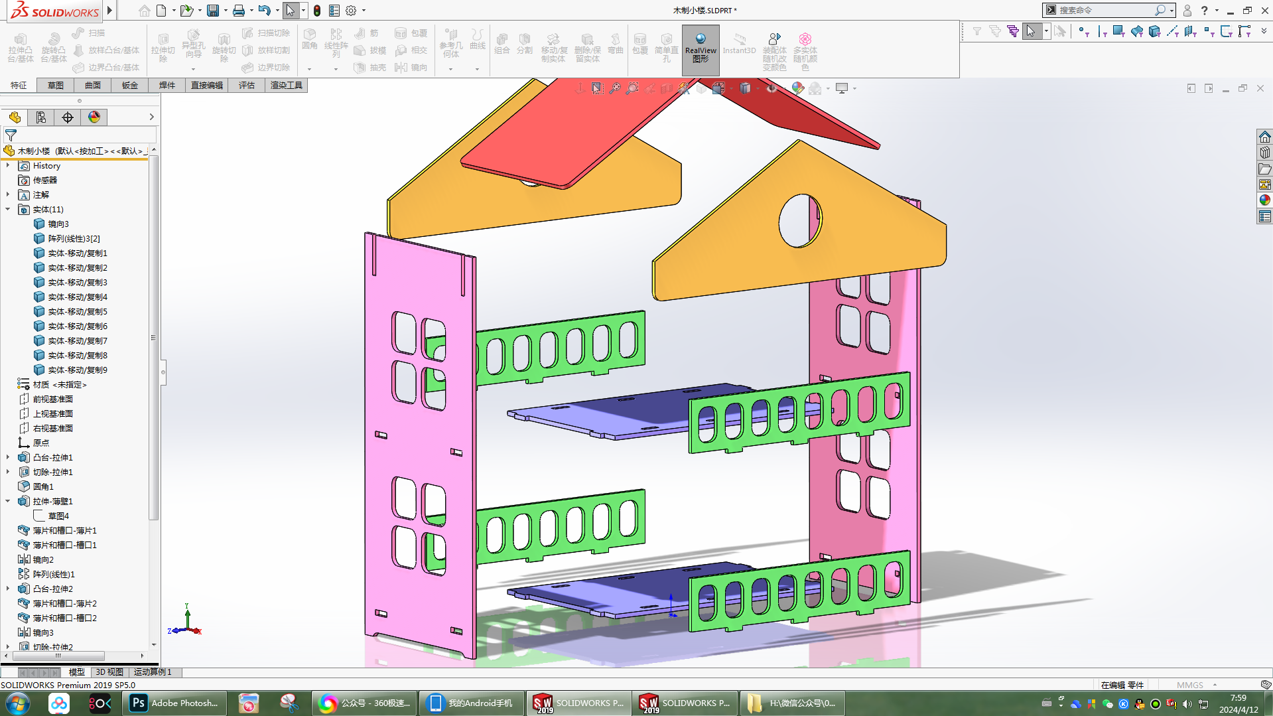The width and height of the screenshot is (1273, 716).
Task: Toggle filter surface bodies
Action: coord(1137,31)
